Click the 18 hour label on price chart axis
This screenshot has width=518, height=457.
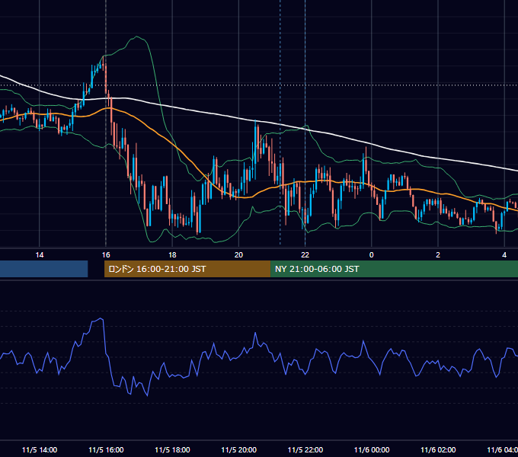point(172,255)
